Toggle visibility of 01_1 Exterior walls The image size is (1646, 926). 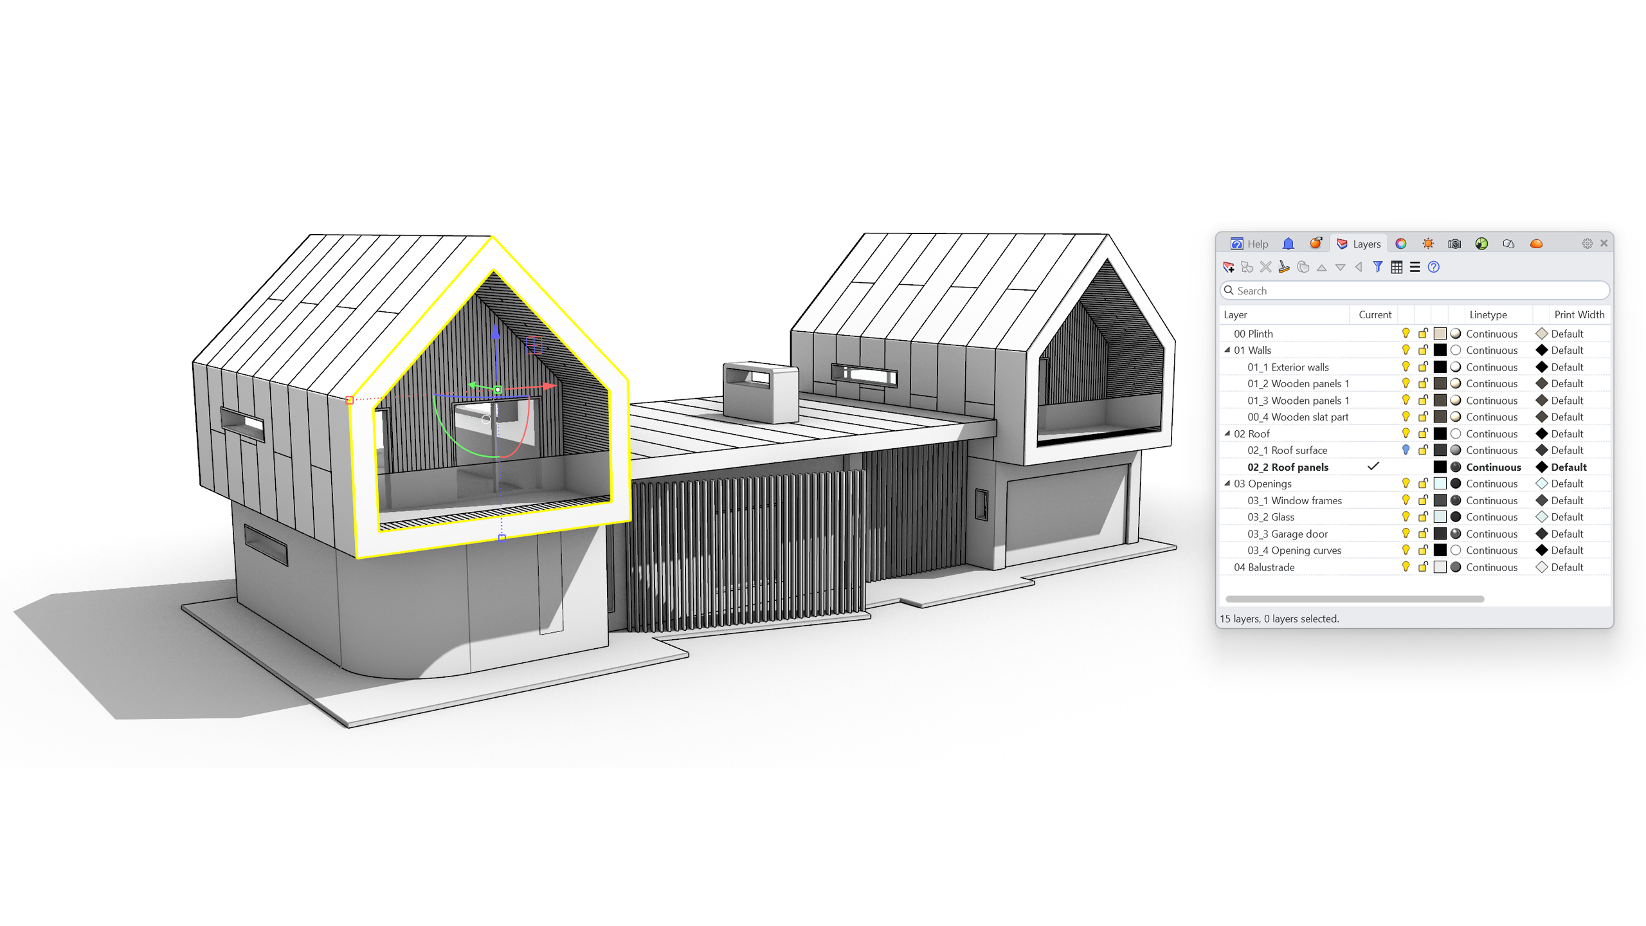[x=1406, y=367]
